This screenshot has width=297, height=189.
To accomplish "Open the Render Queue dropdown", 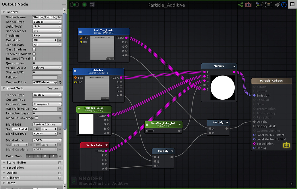I will click(x=47, y=104).
